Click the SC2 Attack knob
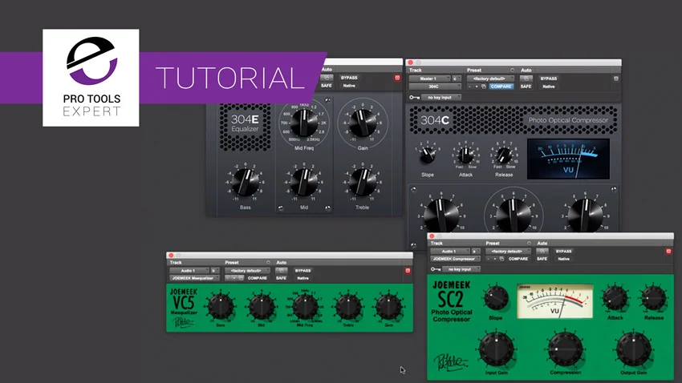The width and height of the screenshot is (682, 383). tap(615, 298)
